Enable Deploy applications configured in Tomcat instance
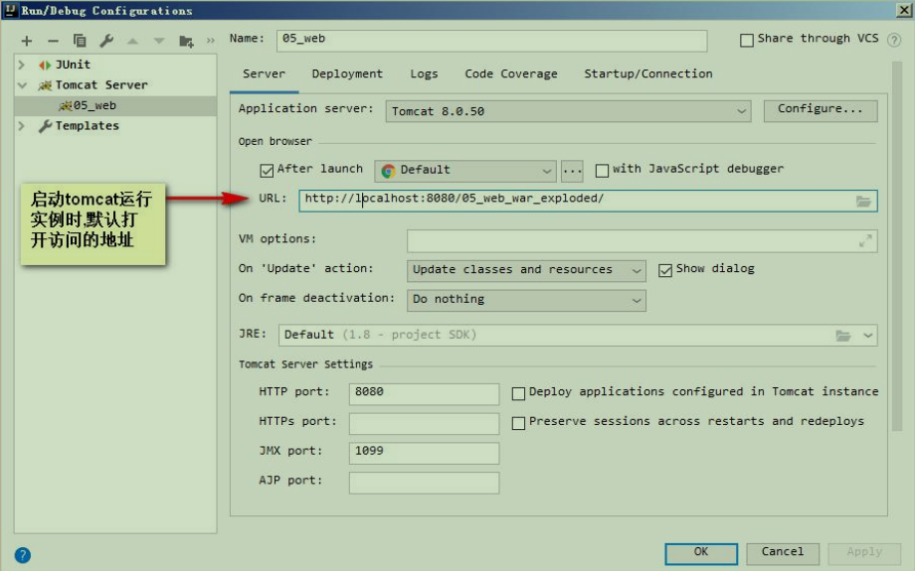The width and height of the screenshot is (915, 571). (x=518, y=394)
